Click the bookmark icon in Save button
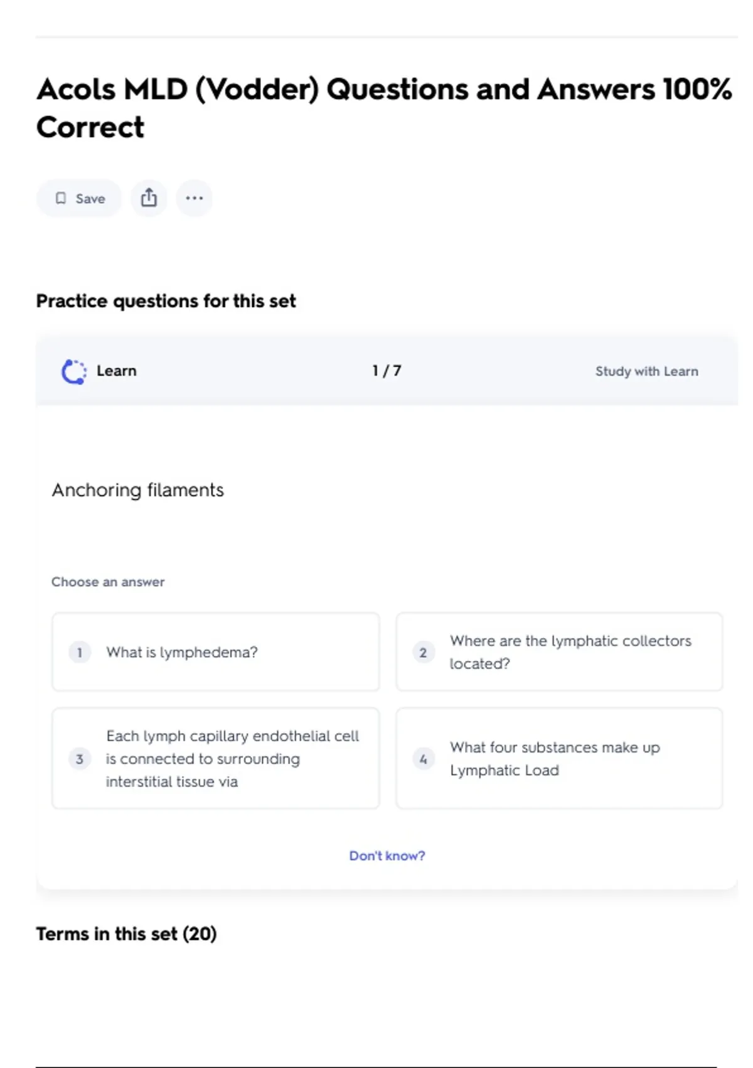Viewport: 753px width, 1068px height. (x=61, y=199)
